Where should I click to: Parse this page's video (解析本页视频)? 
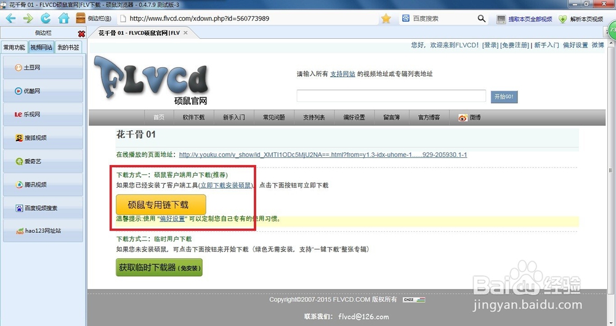[582, 19]
